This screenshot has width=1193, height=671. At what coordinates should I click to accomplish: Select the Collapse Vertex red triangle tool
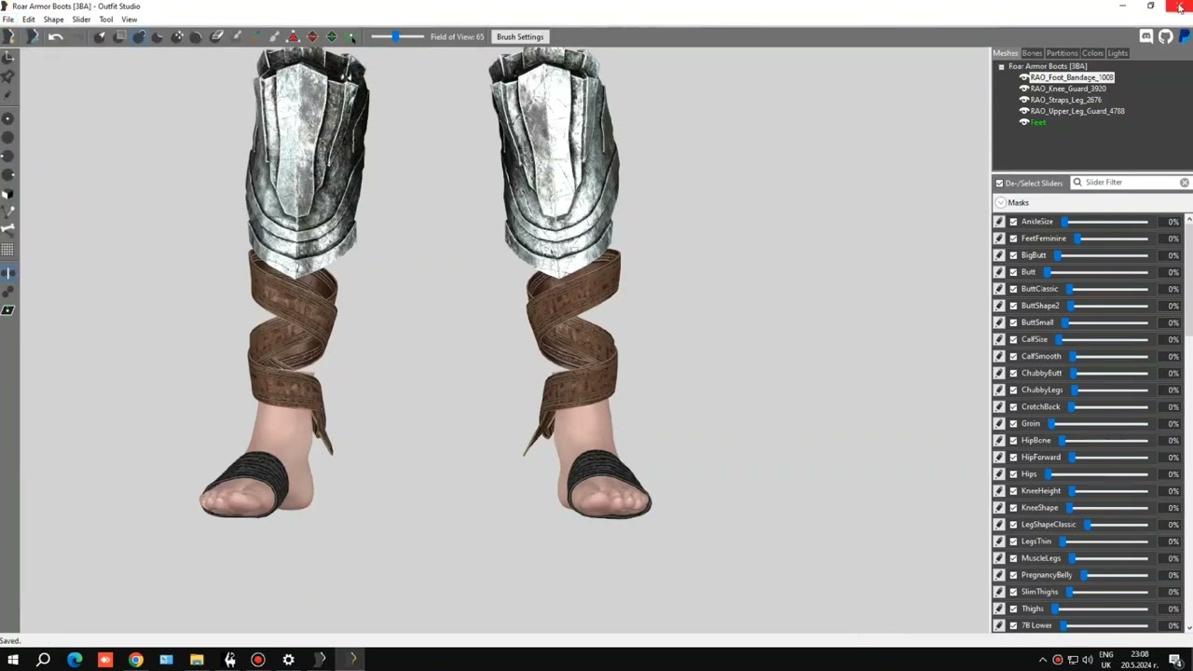point(293,37)
